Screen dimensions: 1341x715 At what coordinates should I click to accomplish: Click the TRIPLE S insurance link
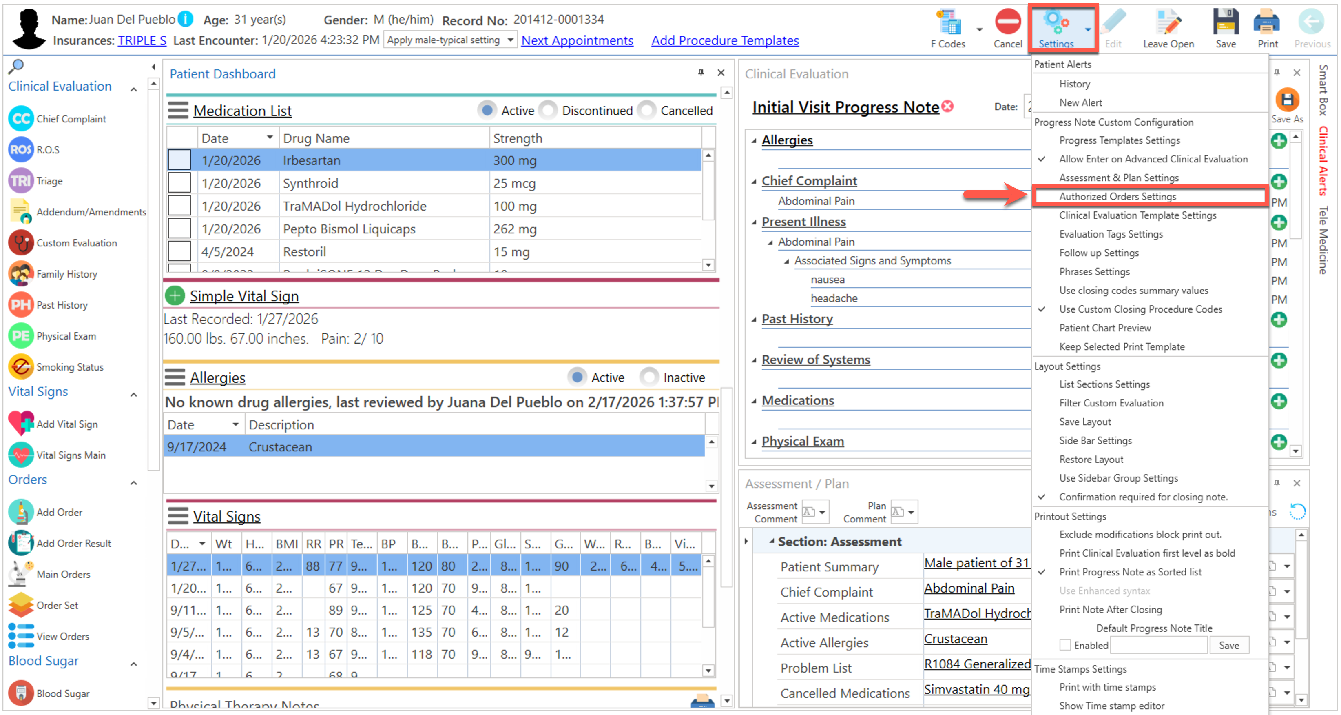(142, 40)
